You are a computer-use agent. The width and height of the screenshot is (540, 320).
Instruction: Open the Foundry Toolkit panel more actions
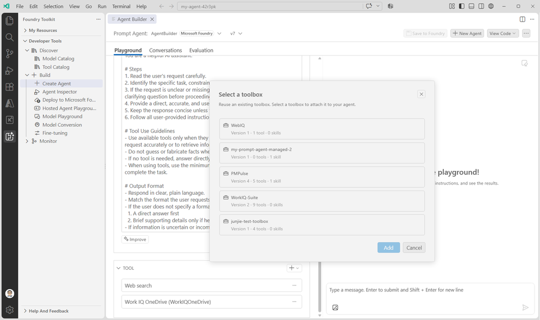[98, 19]
